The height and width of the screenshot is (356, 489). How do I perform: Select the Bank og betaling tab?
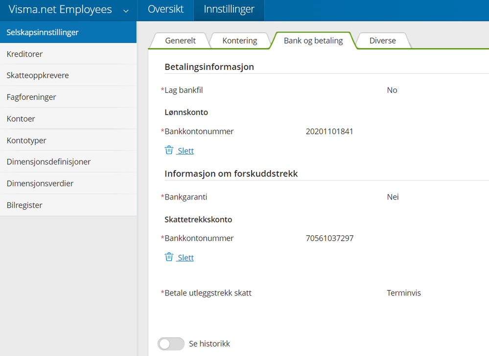click(313, 41)
